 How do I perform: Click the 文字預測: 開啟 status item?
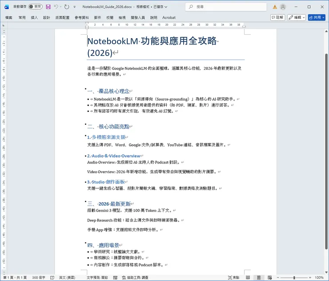click(97, 277)
